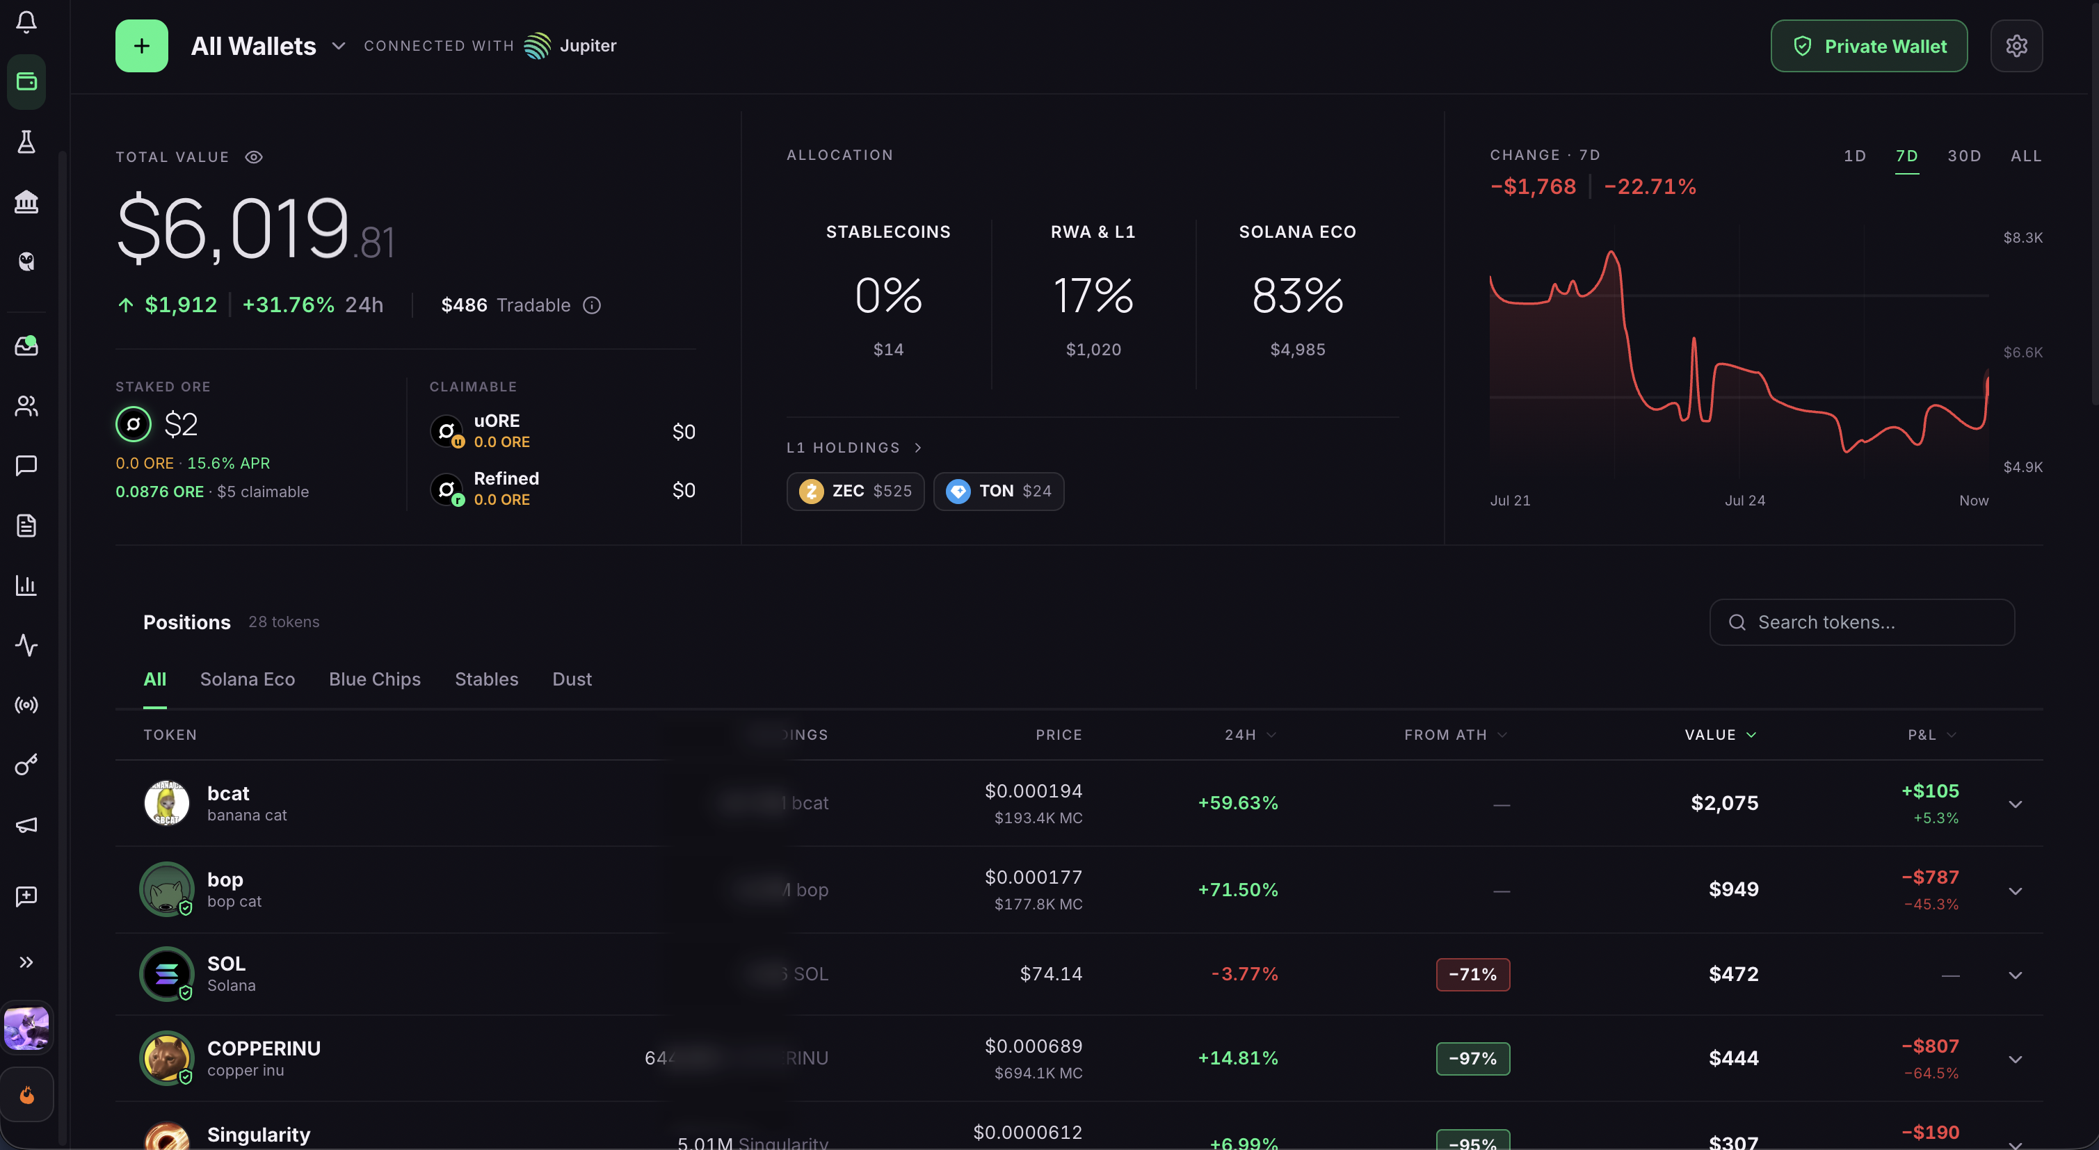Open the megaphone icon in sidebar

26,825
